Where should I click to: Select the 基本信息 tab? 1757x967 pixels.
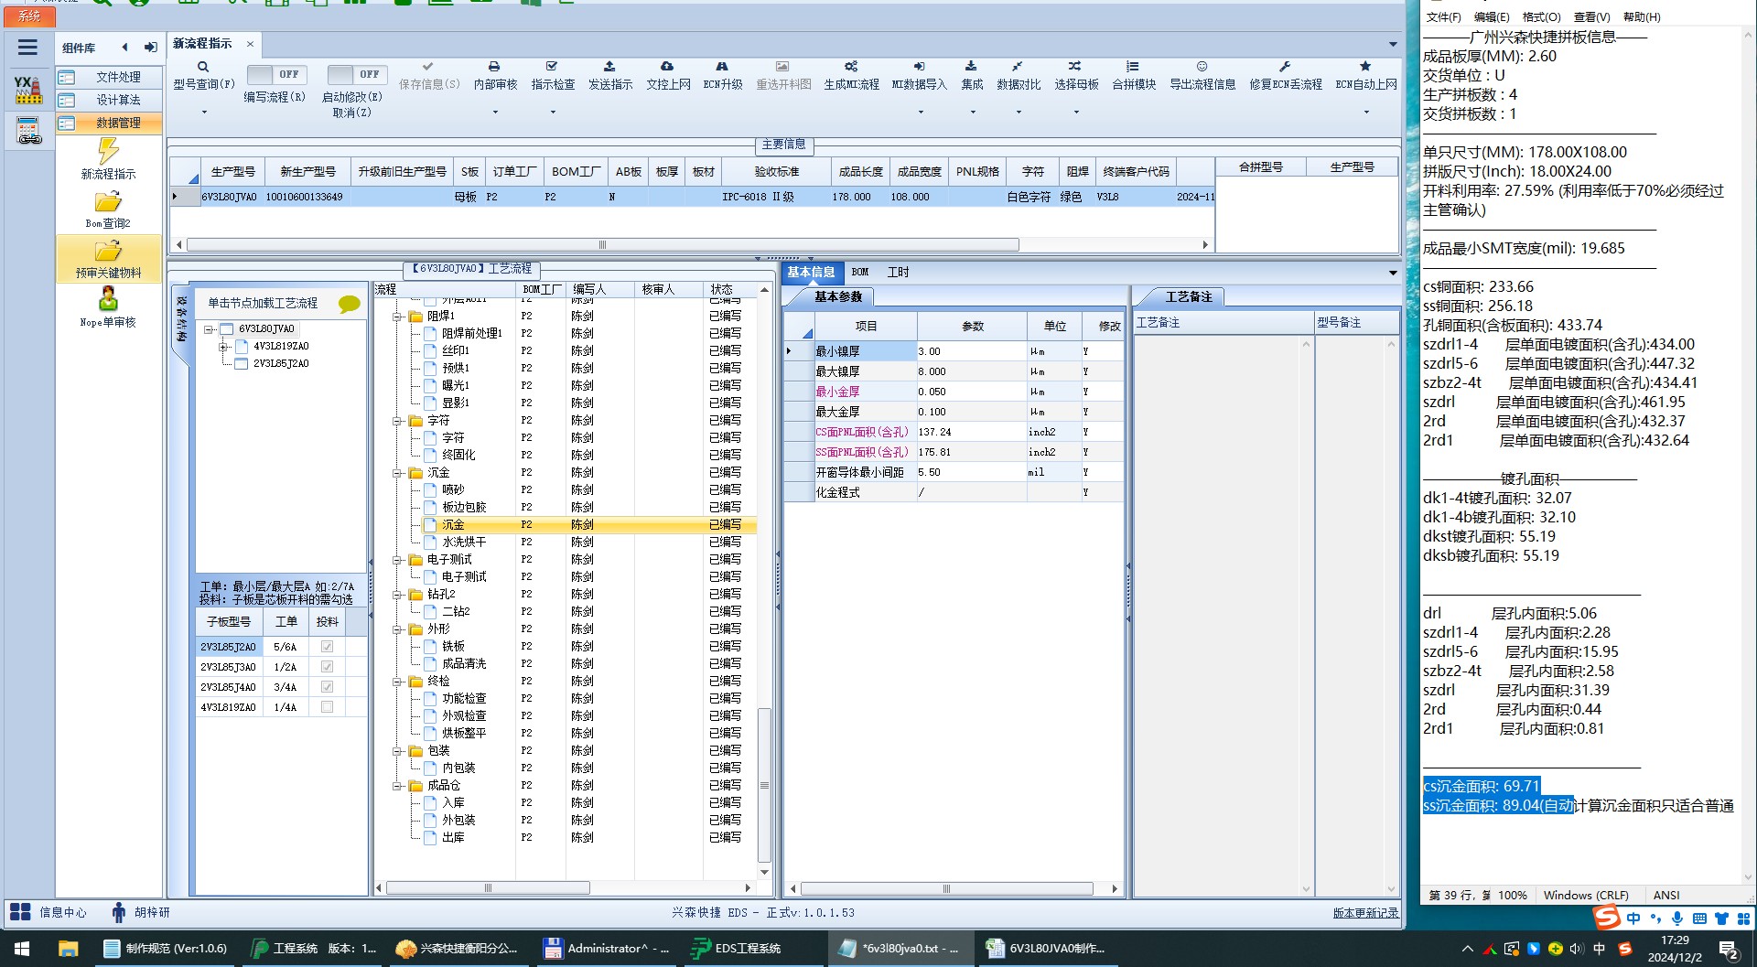(812, 272)
